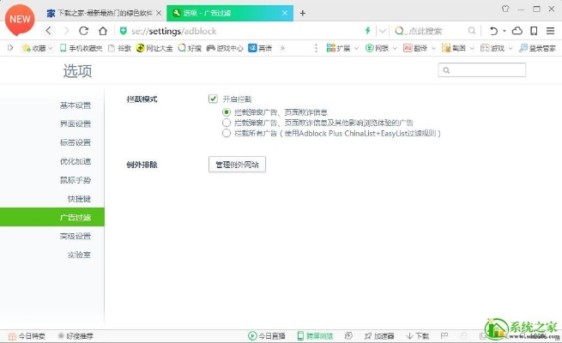Screen dimensions: 562x343
Task: Select the Adblock Plus 拦截所有广告 radio option
Action: click(x=227, y=134)
